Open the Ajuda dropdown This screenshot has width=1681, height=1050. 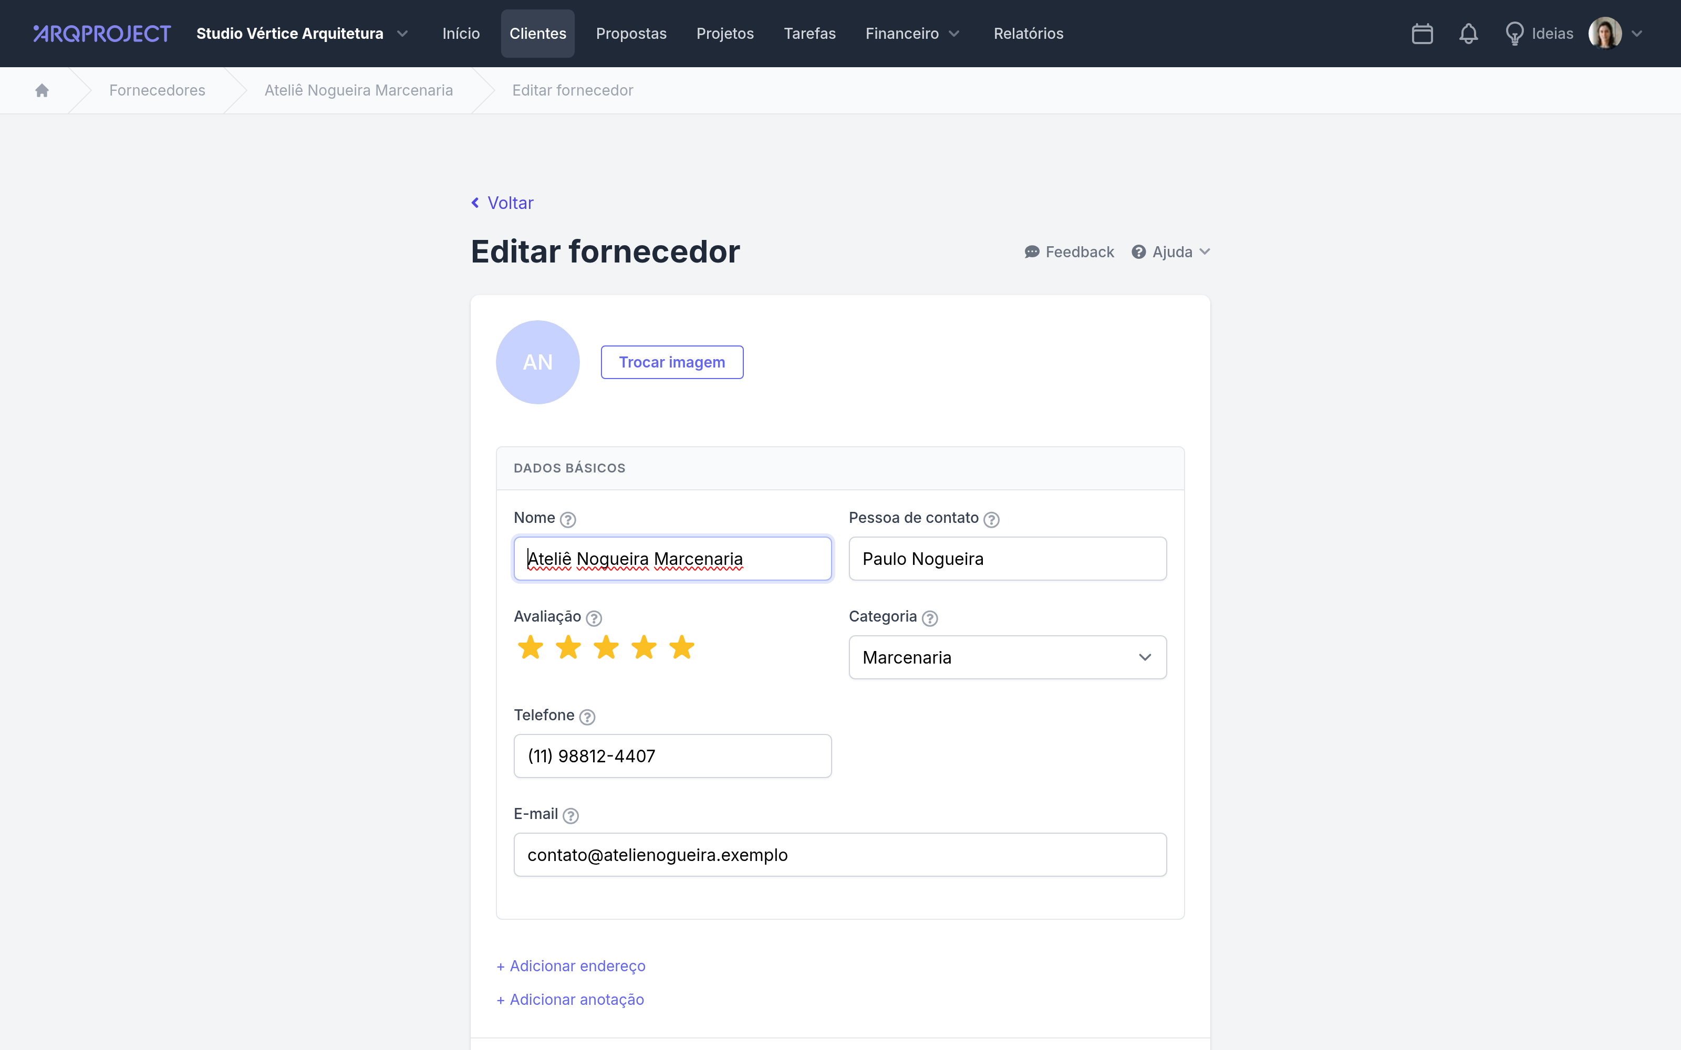pyautogui.click(x=1170, y=251)
